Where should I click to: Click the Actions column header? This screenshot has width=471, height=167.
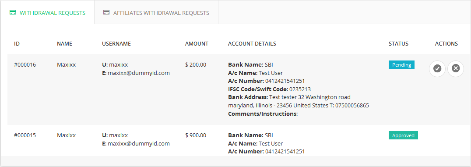[446, 44]
